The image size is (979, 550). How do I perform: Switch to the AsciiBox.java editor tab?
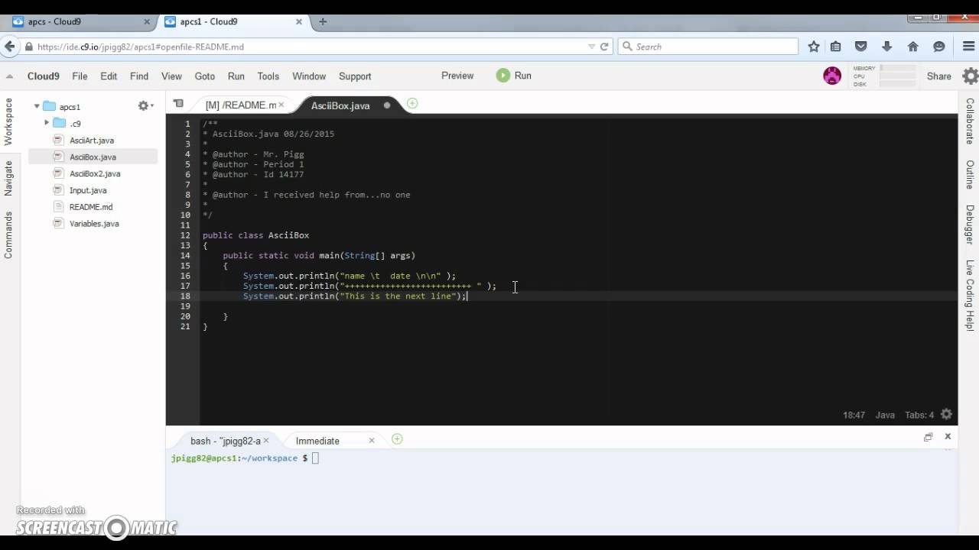(x=340, y=105)
